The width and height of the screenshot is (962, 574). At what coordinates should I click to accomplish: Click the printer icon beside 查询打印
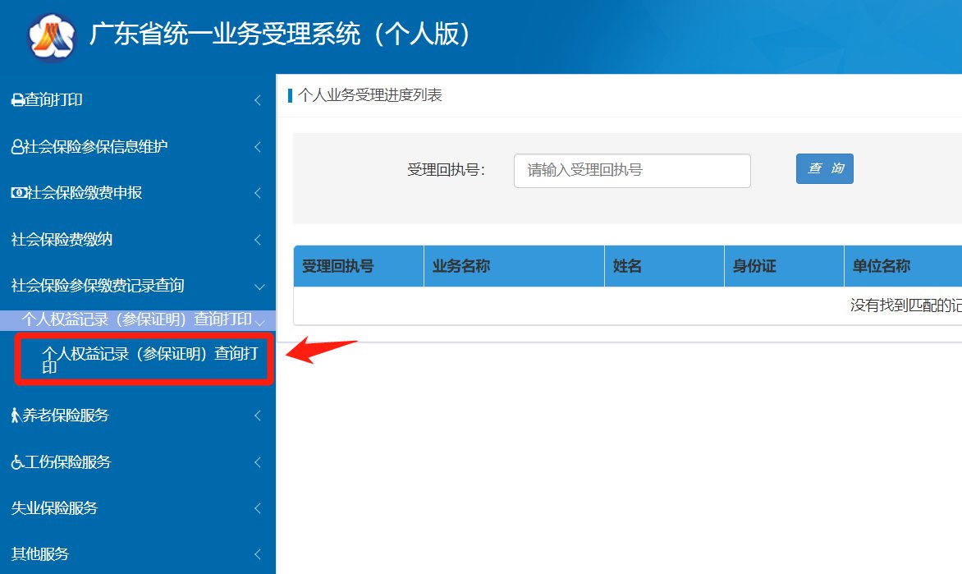(x=17, y=100)
